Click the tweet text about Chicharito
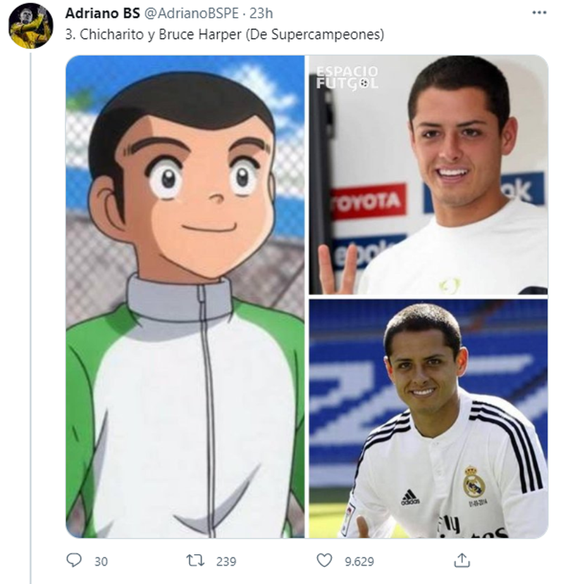This screenshot has height=584, width=561. [x=225, y=35]
